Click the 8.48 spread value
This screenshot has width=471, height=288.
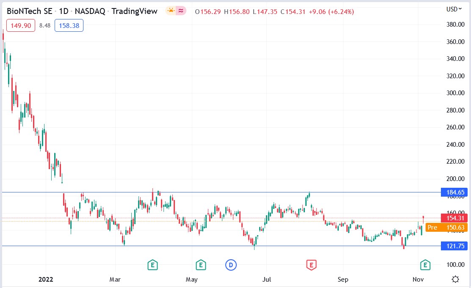click(45, 25)
